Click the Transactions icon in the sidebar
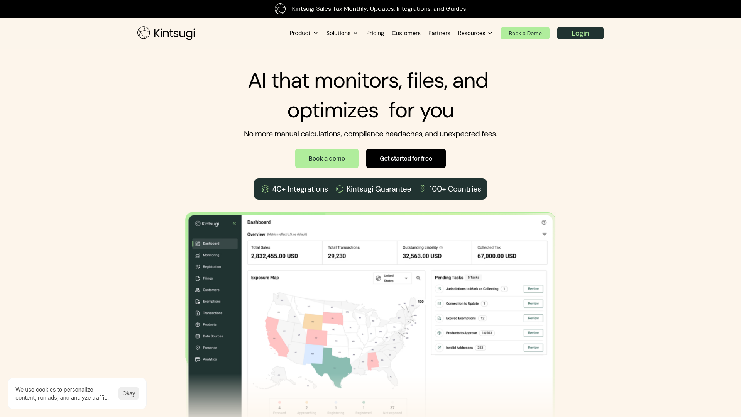This screenshot has width=741, height=417. (198, 313)
